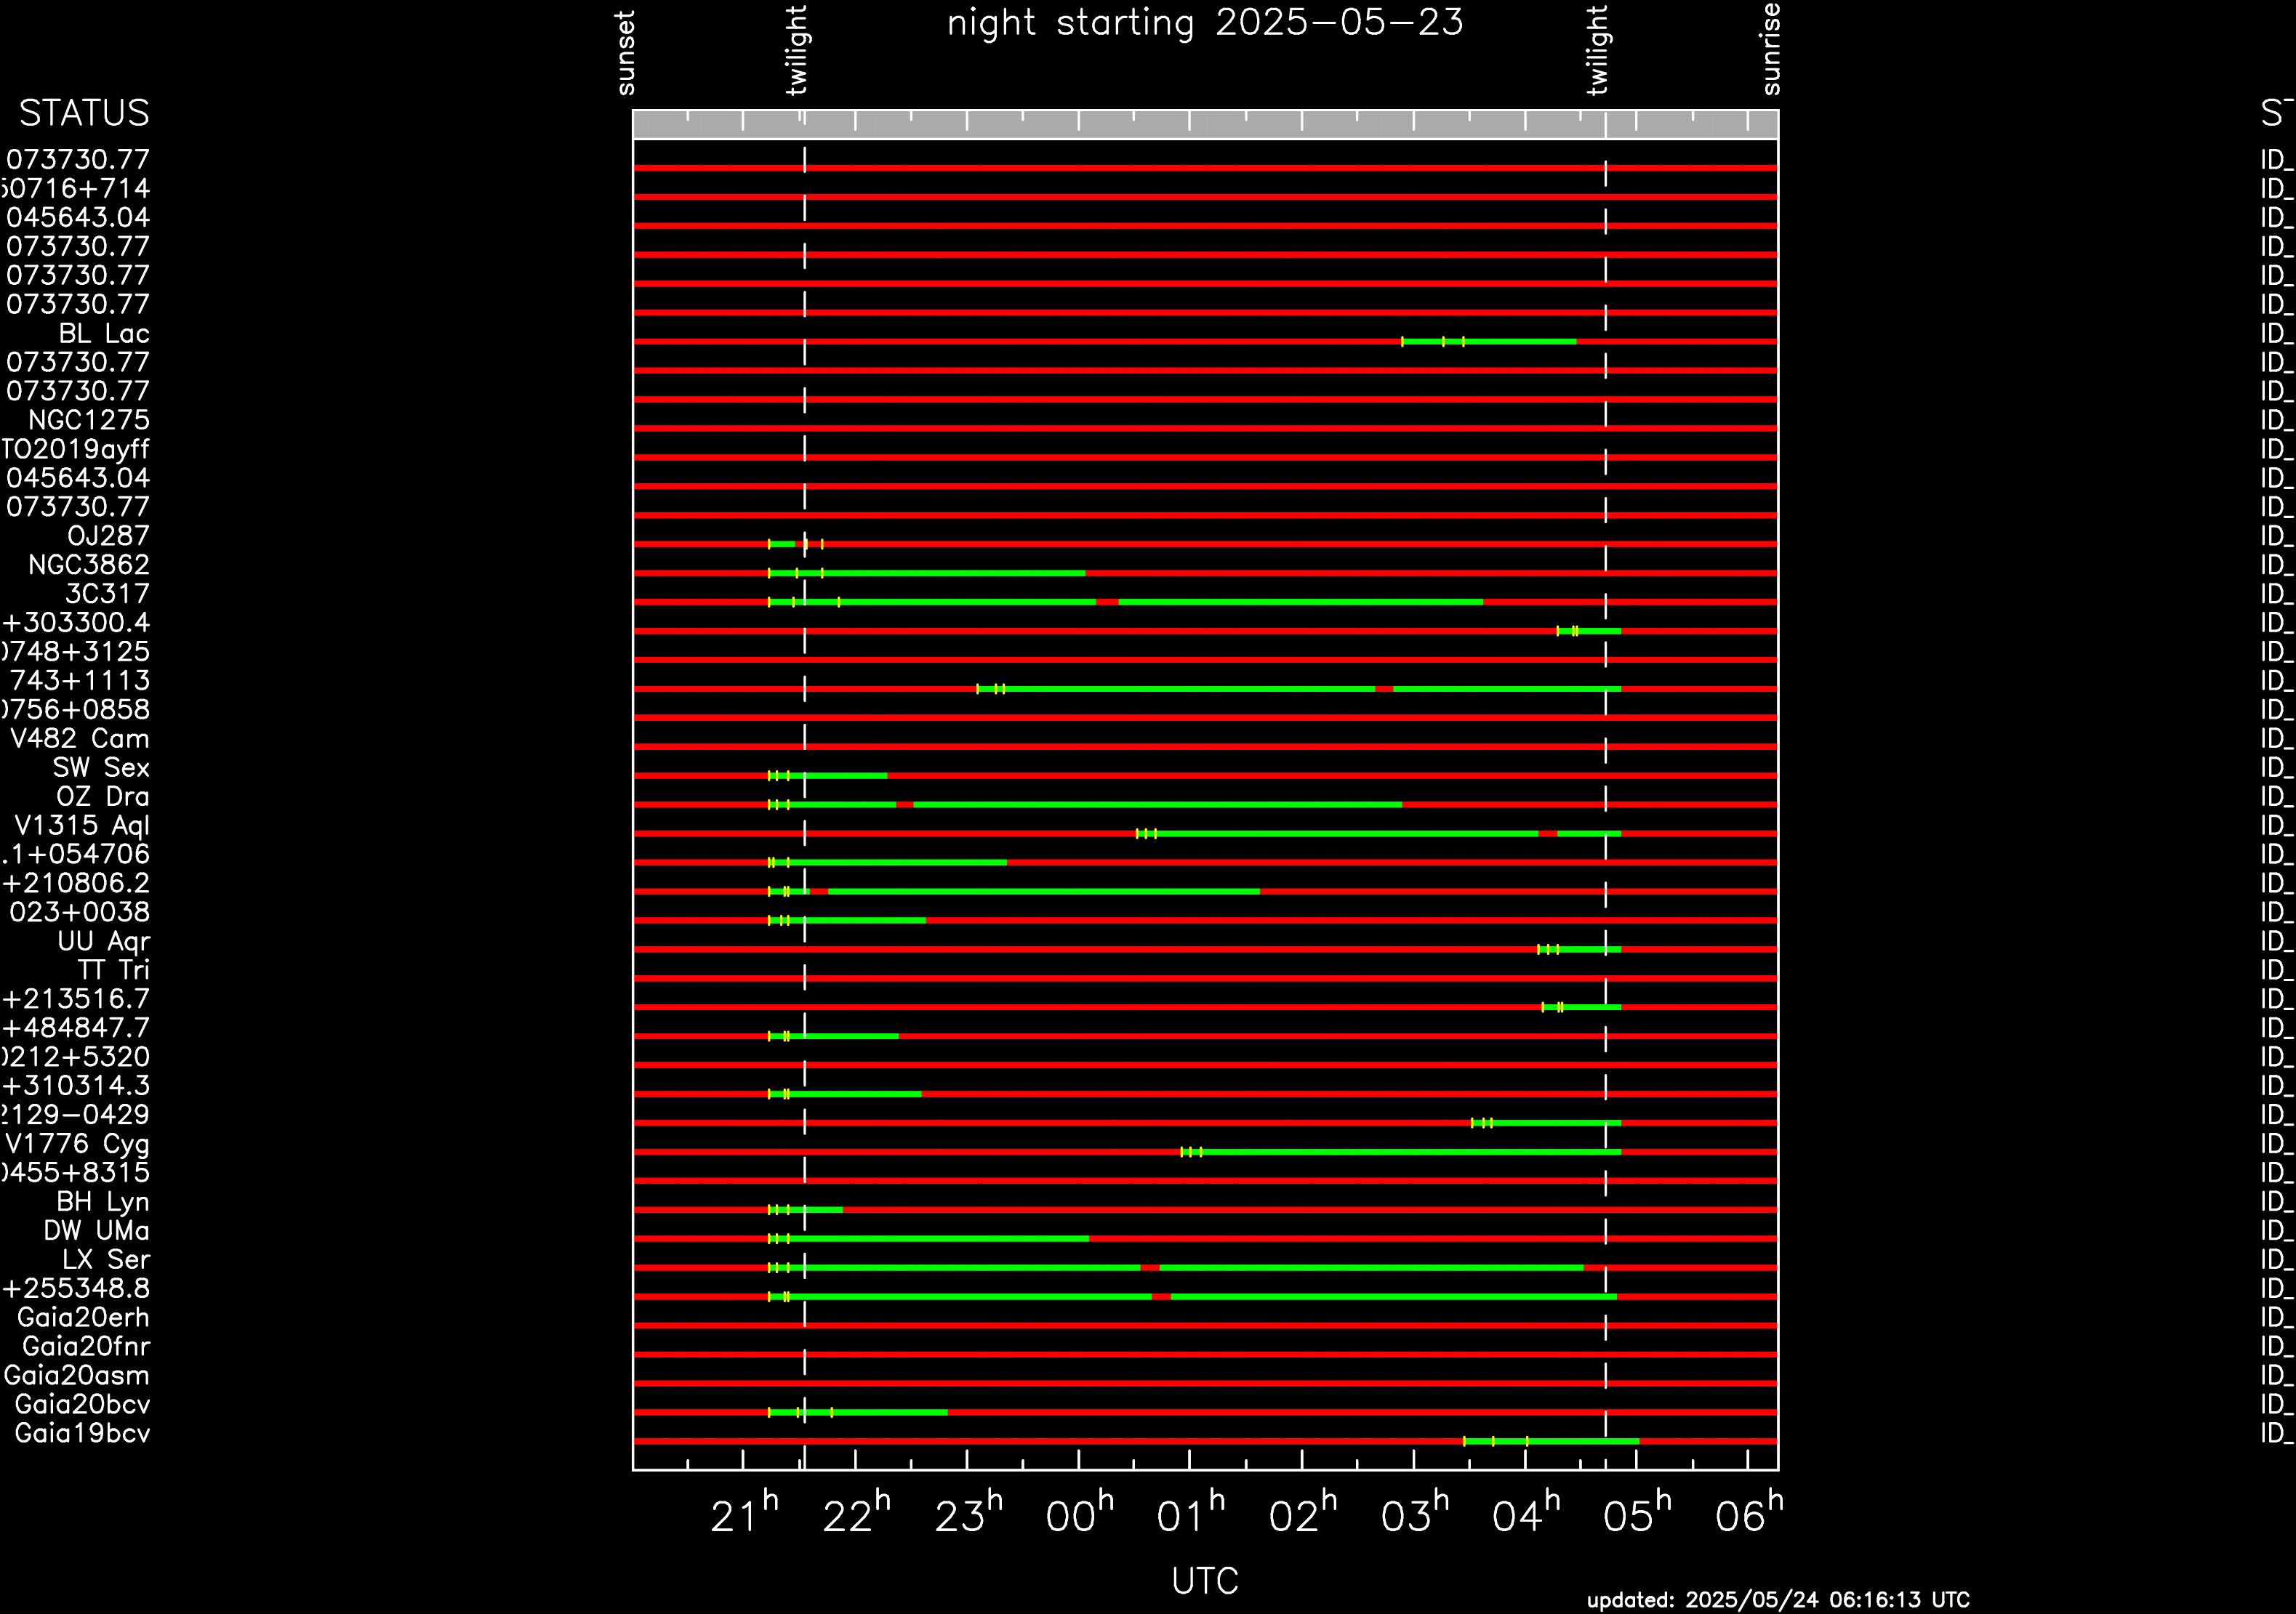Click the 'DW UMa' target label

(x=96, y=1231)
